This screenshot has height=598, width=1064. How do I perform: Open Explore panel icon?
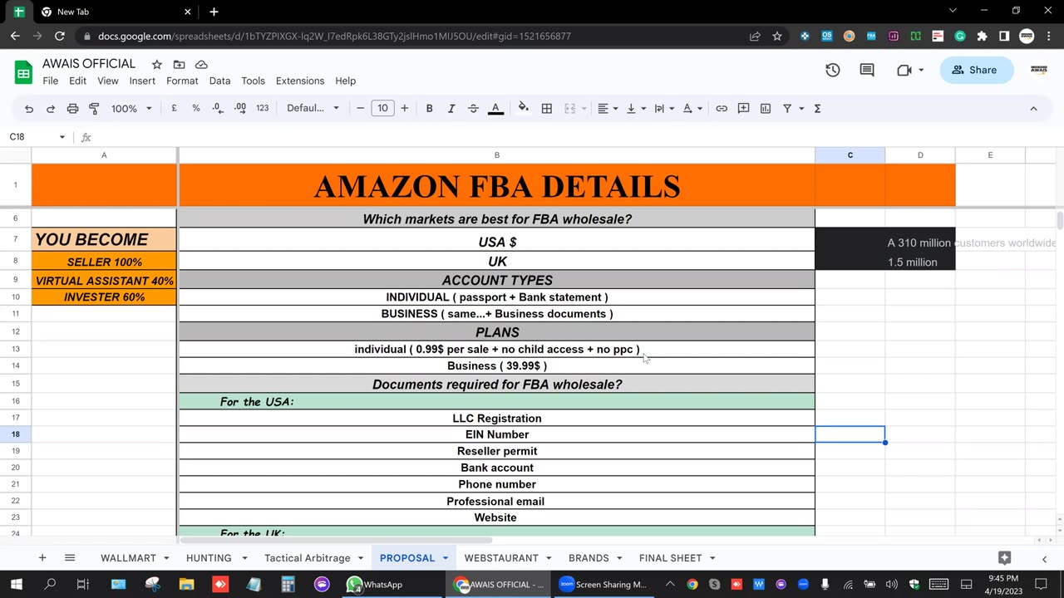coord(1004,558)
